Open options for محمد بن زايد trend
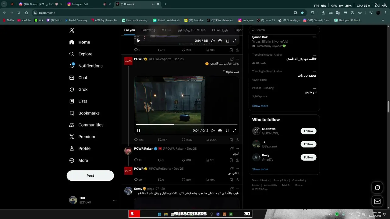The height and width of the screenshot is (219, 390). pos(314,72)
